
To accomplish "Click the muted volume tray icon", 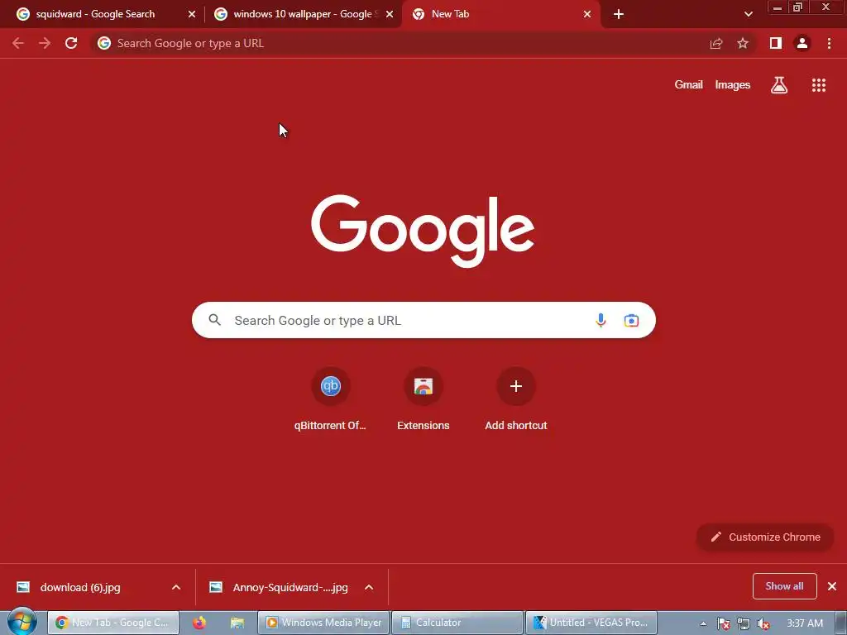I will click(763, 623).
